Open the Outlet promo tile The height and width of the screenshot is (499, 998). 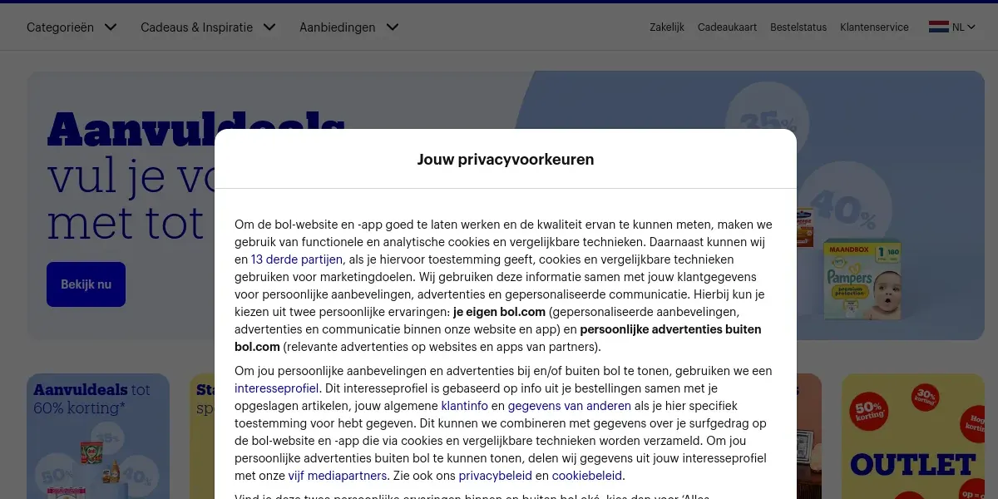point(913,436)
